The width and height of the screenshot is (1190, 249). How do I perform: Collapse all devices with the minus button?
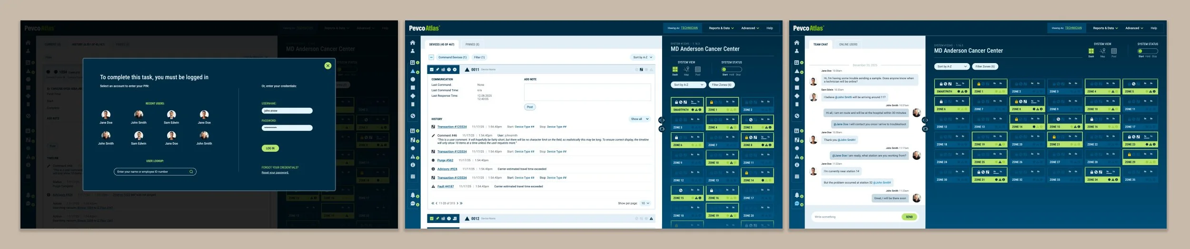point(431,57)
